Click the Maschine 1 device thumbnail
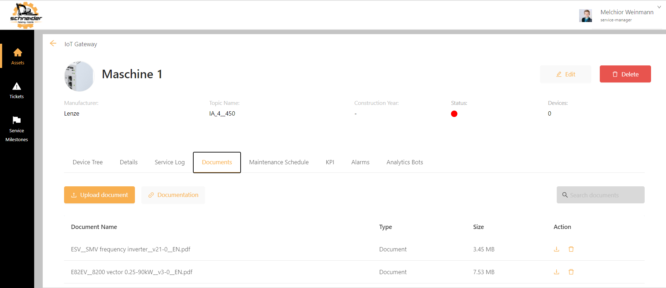 (x=79, y=76)
